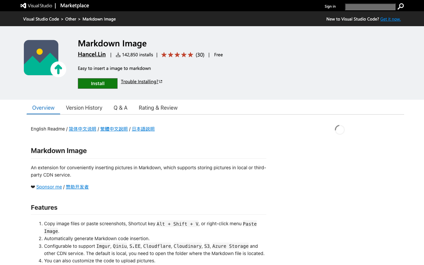The image size is (424, 265).
Task: Click 'Easy to insert a image to markdown' description
Action: tap(114, 68)
